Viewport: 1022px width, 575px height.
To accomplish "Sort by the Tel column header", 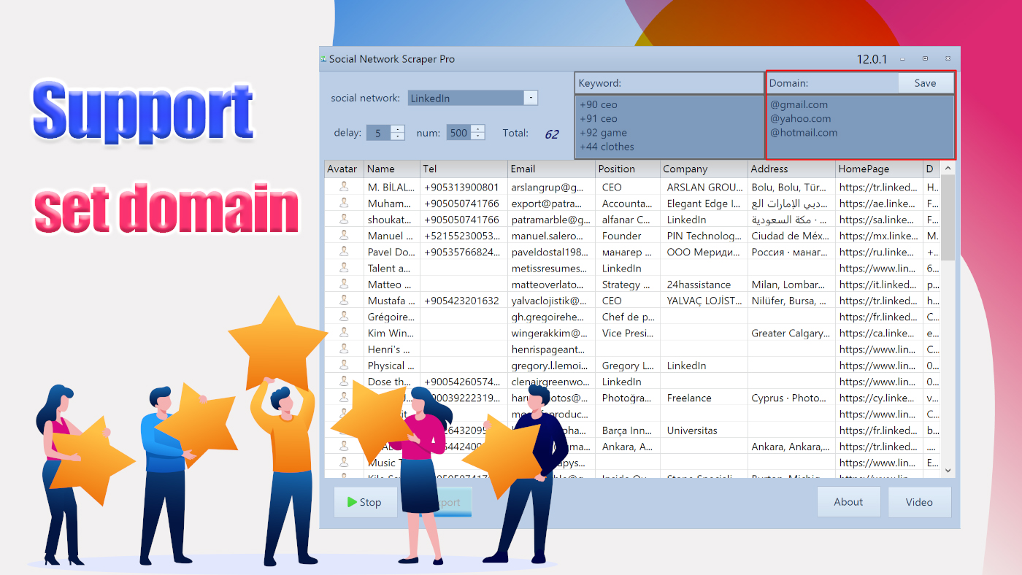I will tap(464, 169).
